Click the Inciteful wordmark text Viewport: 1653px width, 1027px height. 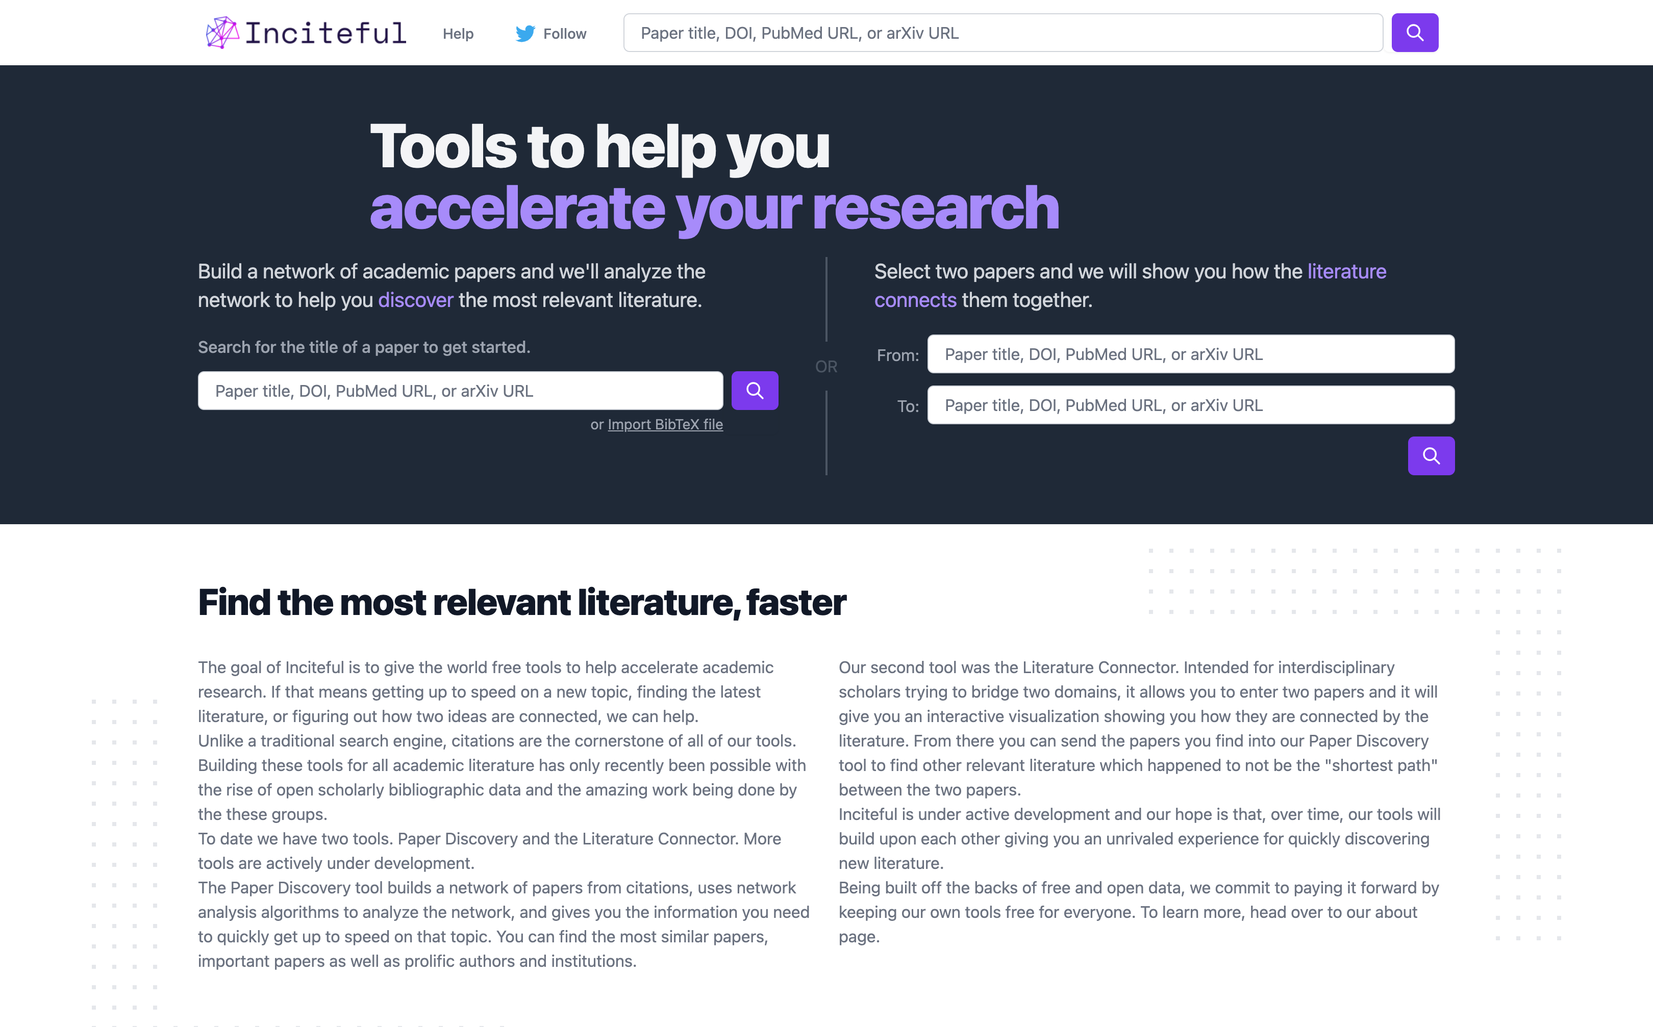(325, 33)
